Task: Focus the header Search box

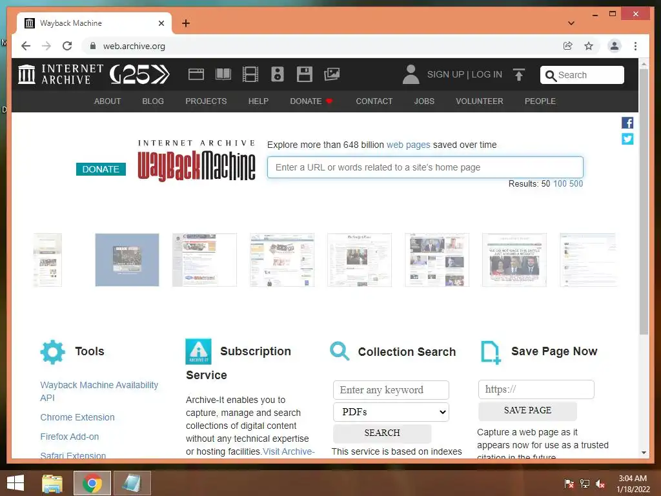Action: point(582,75)
